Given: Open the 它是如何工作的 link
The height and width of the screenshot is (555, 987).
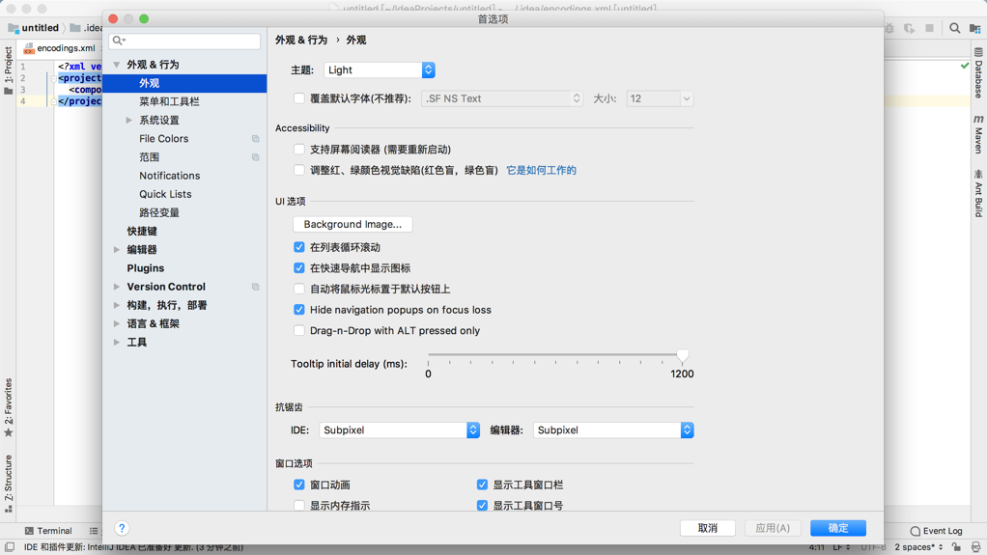Looking at the screenshot, I should pyautogui.click(x=542, y=170).
